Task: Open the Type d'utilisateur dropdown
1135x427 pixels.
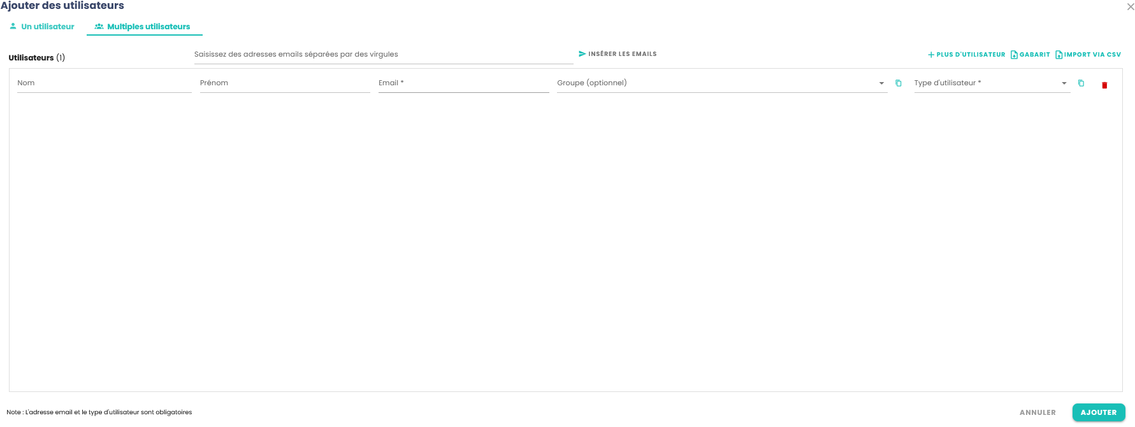Action: coord(992,83)
